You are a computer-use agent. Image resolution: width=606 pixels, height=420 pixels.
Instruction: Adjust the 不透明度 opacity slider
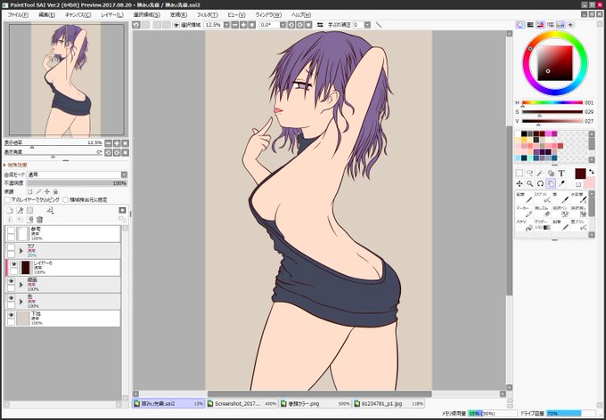[x=77, y=183]
